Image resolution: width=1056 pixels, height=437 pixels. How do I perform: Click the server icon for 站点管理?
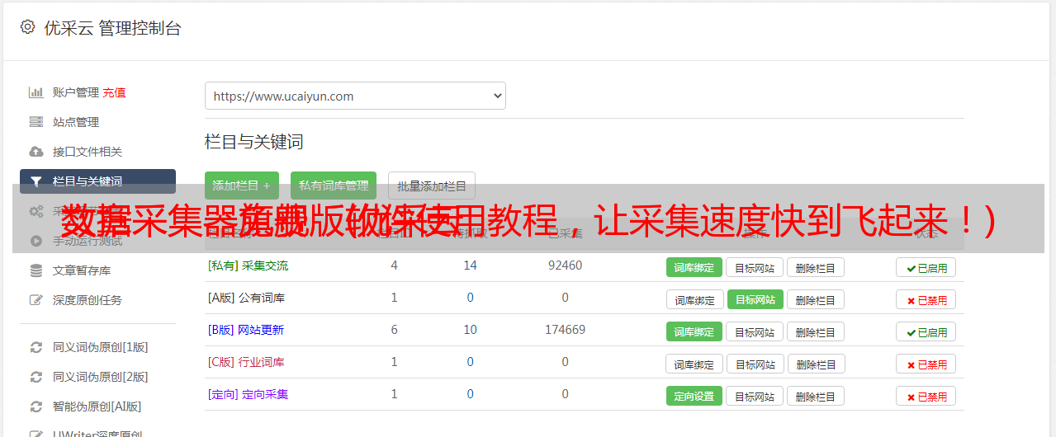[x=36, y=122]
